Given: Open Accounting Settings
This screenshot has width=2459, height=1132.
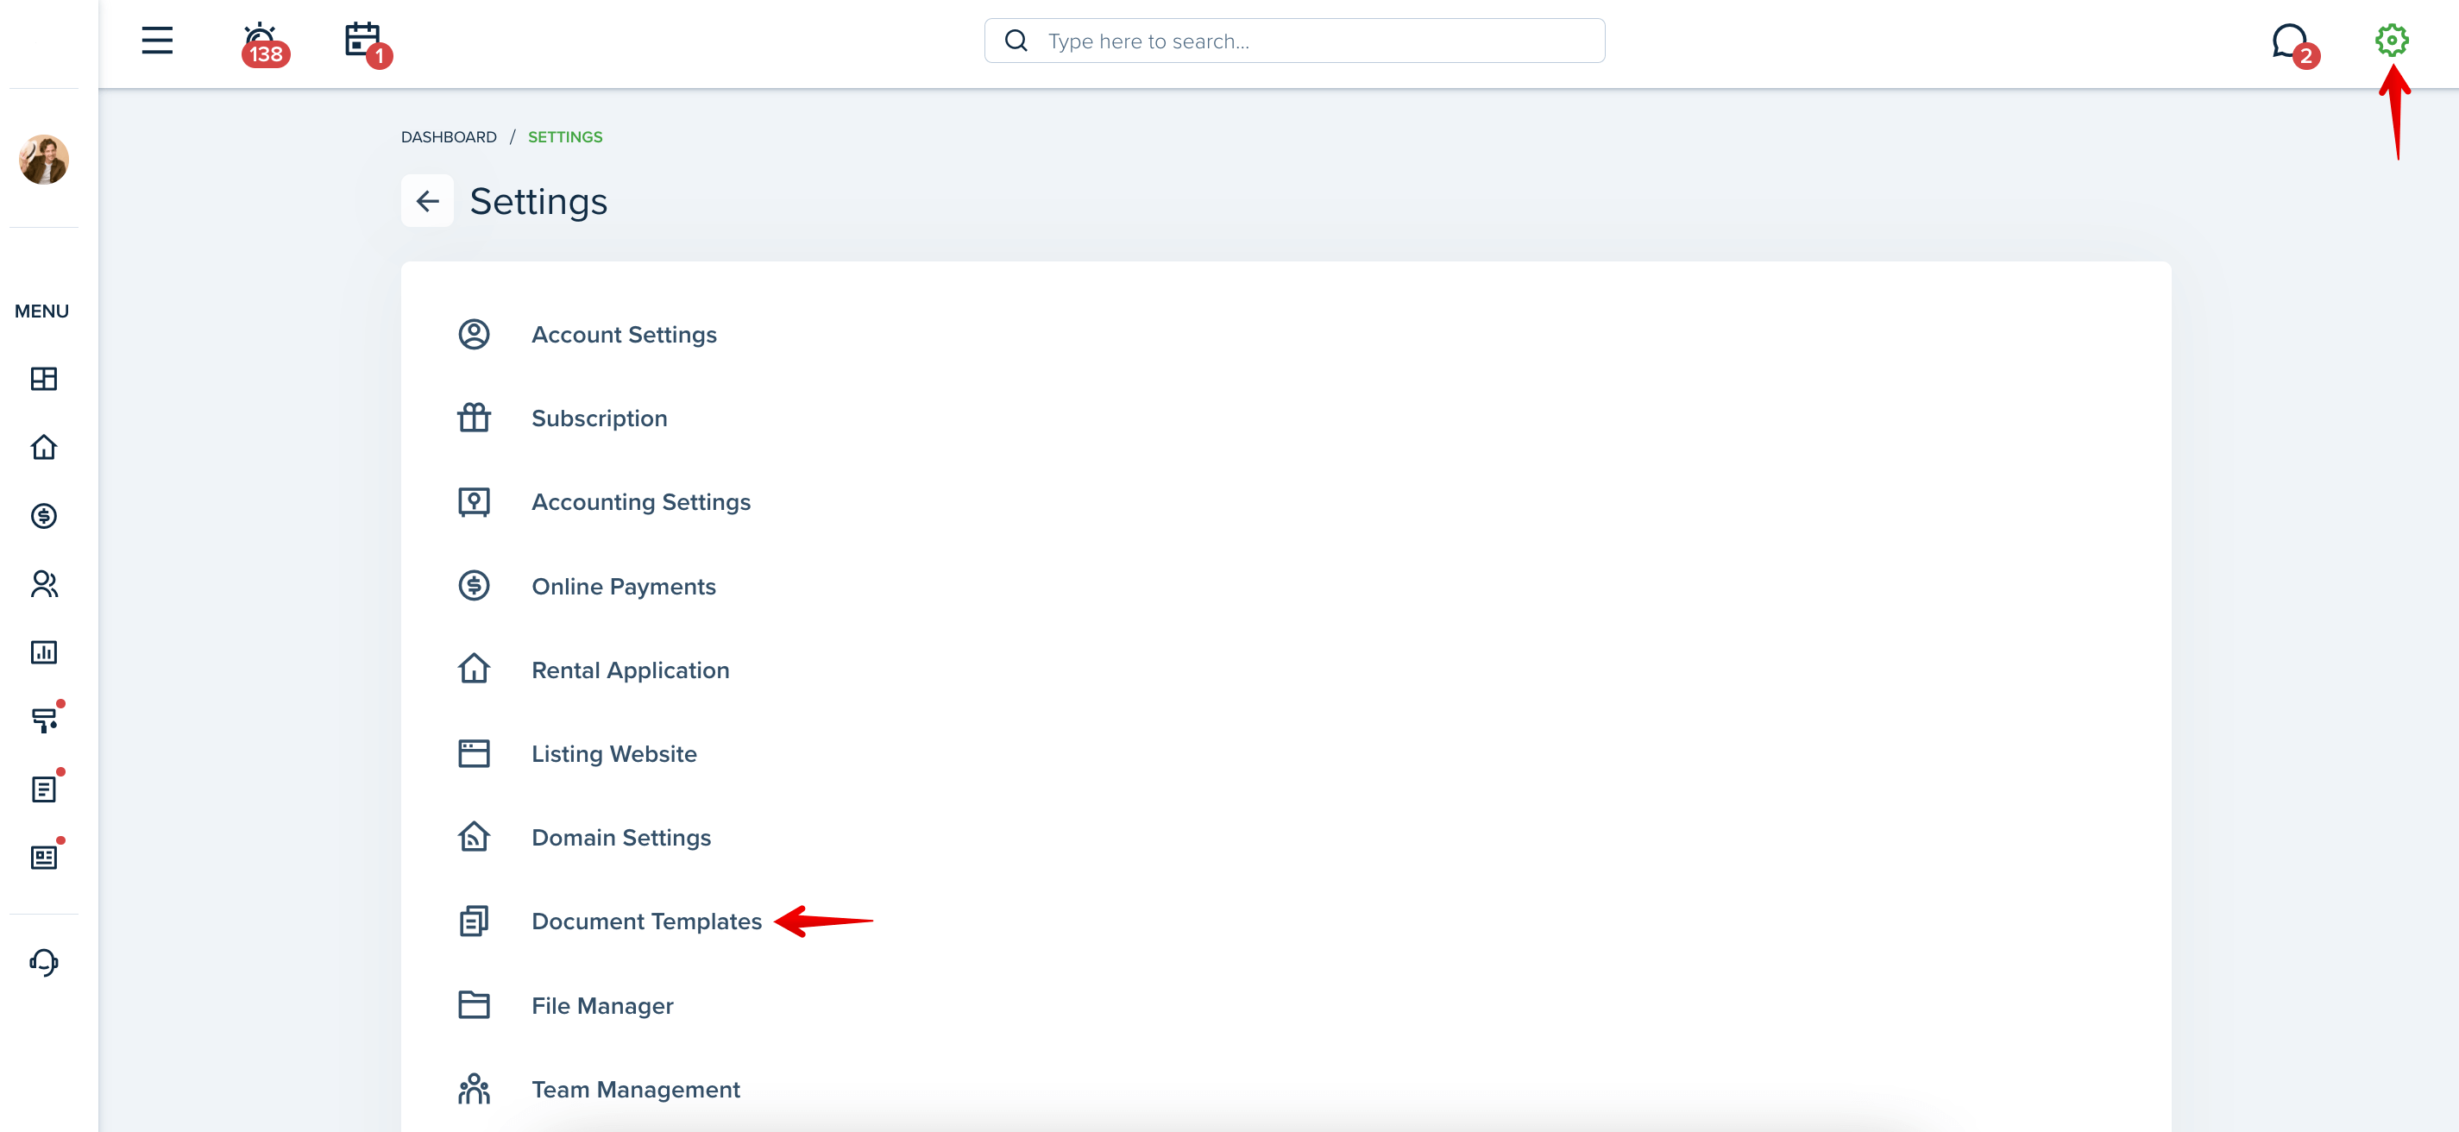Looking at the screenshot, I should point(640,502).
